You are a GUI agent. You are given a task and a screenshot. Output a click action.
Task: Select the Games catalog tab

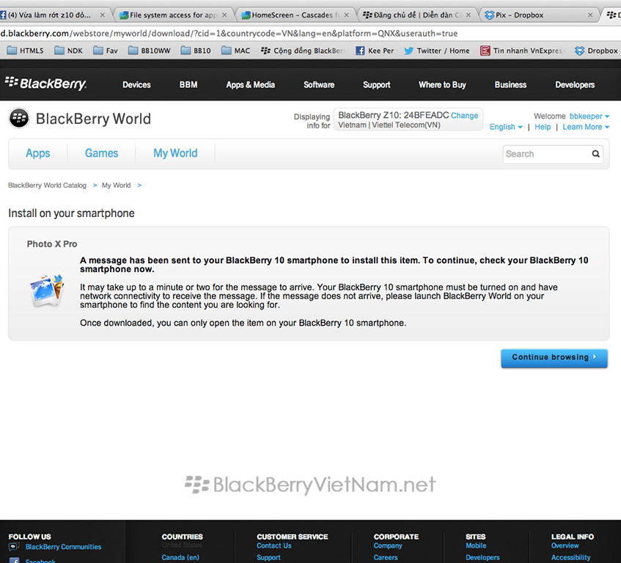pos(101,153)
